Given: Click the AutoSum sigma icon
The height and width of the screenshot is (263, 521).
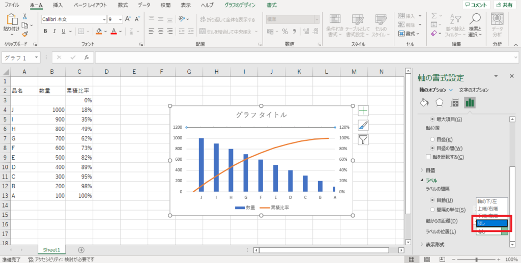Looking at the screenshot, I should 434,16.
